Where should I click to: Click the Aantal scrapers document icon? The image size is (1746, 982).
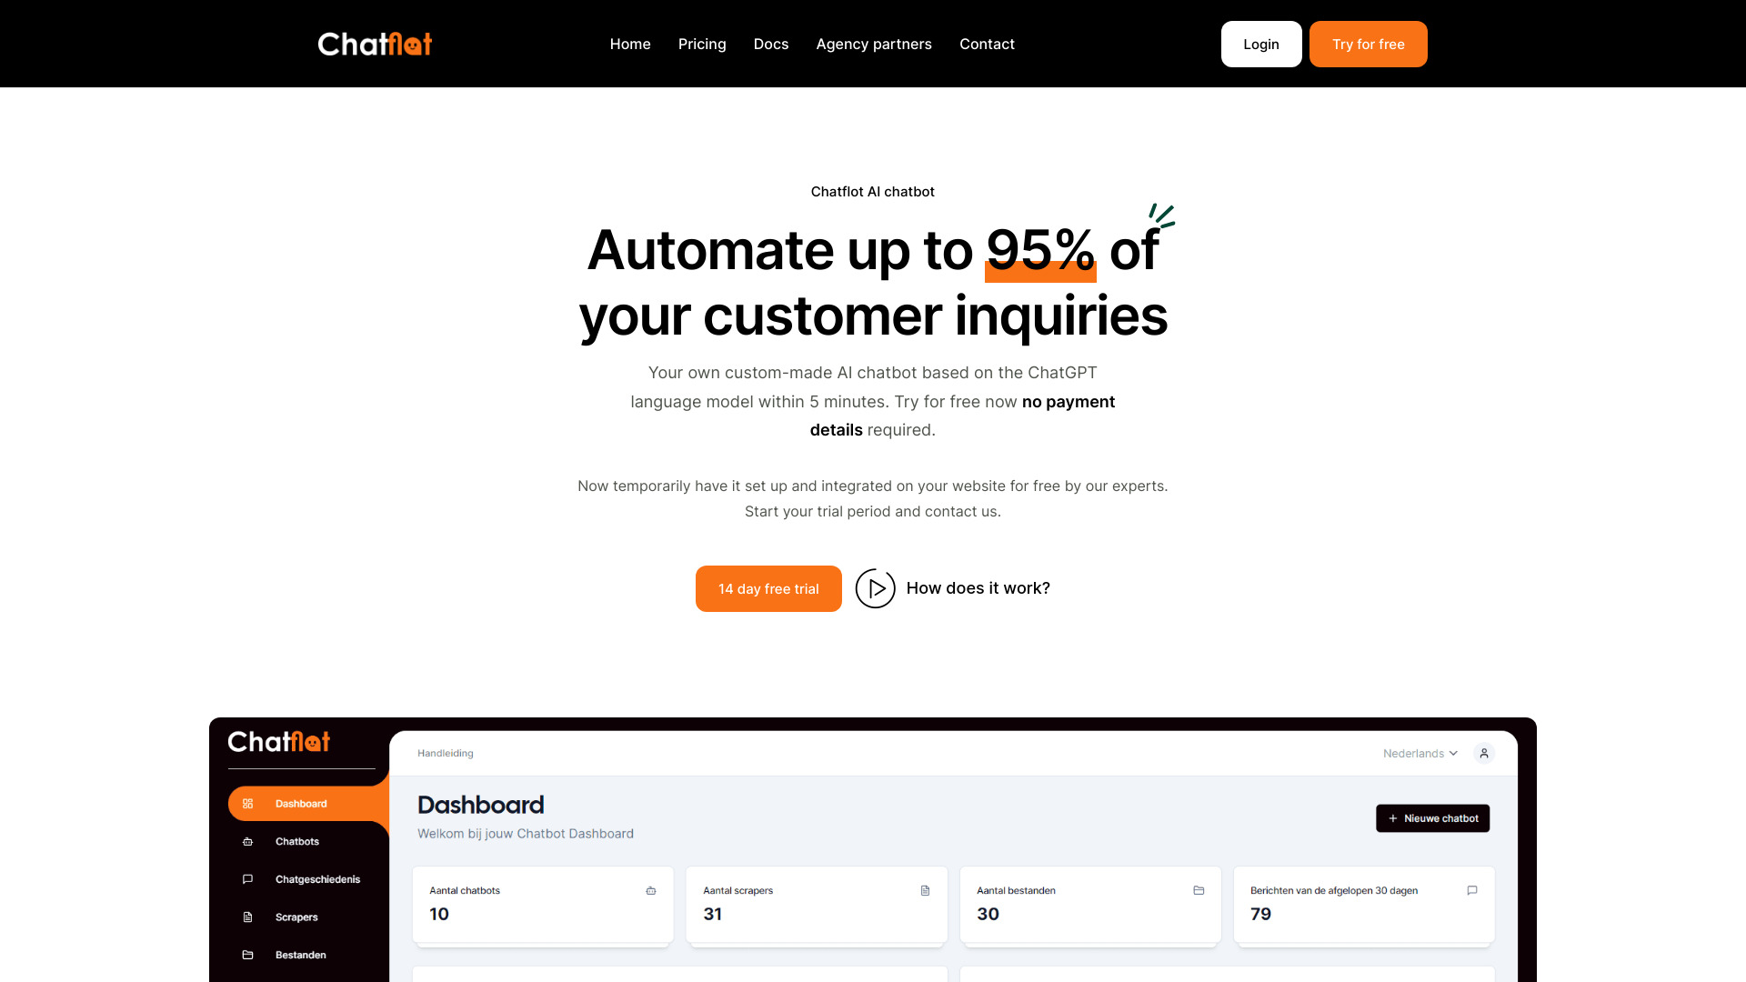(x=923, y=891)
